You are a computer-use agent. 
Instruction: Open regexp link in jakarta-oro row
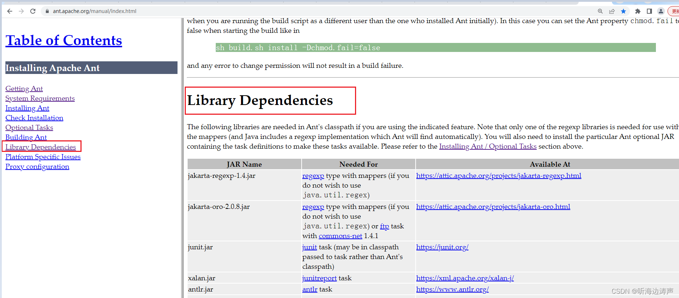coord(313,206)
